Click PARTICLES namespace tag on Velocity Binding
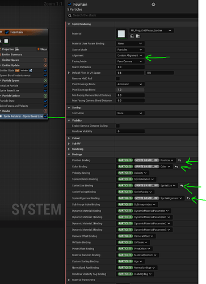 125,173
